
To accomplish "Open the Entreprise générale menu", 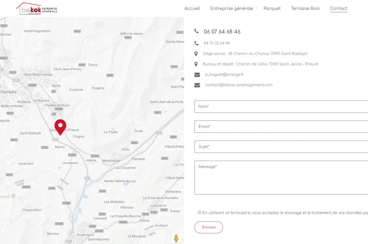I will pos(232,8).
